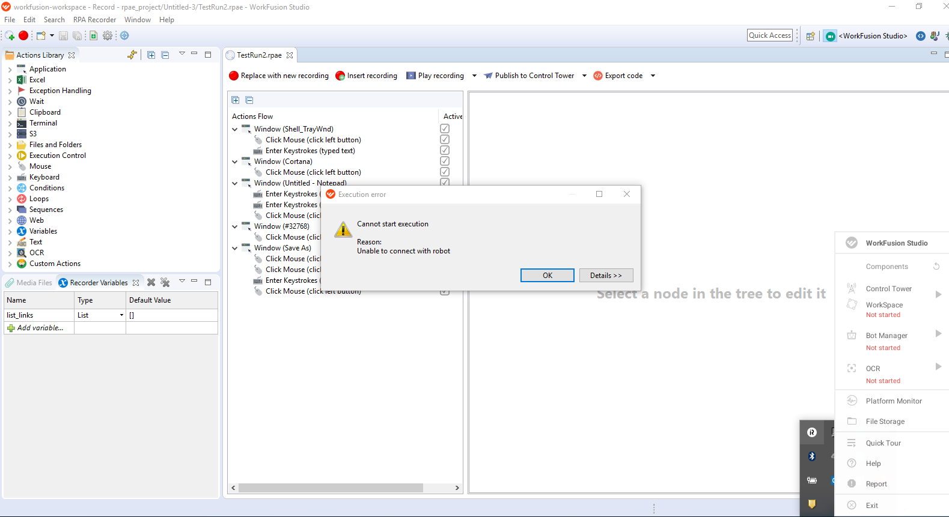This screenshot has height=517, width=949.
Task: Refresh Components in the WorkFusion Studio tray menu
Action: (936, 267)
